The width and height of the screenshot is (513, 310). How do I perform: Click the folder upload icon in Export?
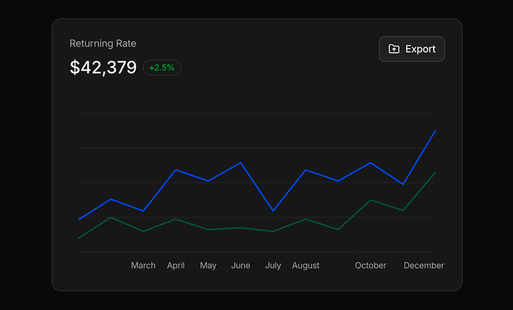[394, 49]
